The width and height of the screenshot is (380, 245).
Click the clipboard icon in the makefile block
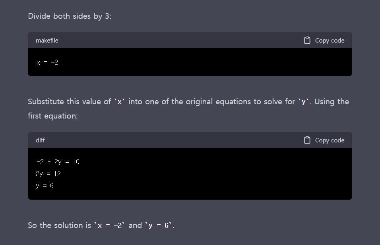click(307, 40)
